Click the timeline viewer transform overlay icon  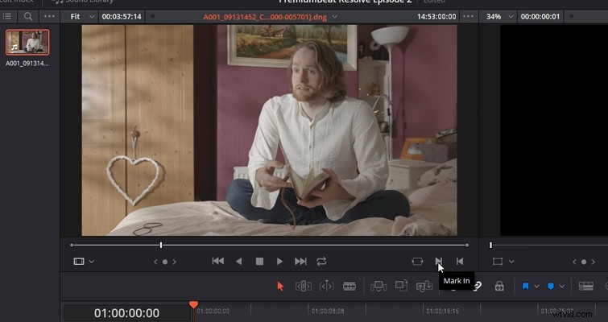[x=498, y=262]
